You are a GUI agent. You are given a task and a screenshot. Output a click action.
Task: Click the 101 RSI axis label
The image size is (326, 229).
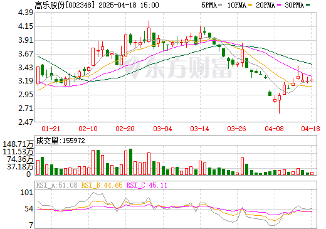(27, 193)
